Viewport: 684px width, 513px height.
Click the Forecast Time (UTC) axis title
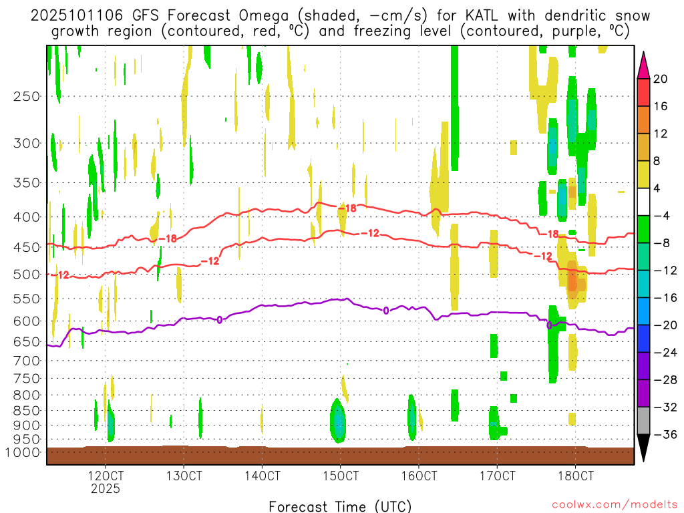(340, 506)
